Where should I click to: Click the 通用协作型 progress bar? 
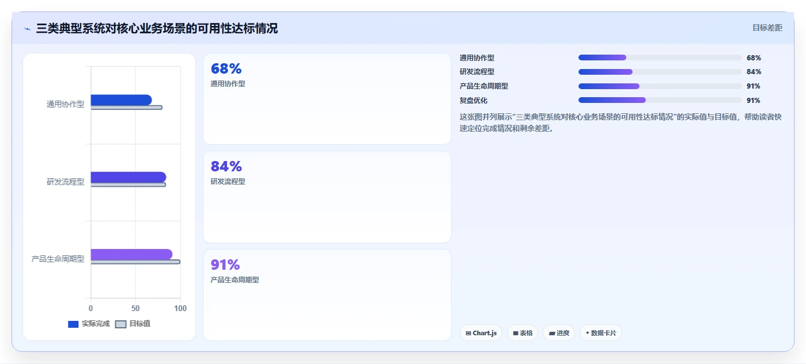pyautogui.click(x=660, y=58)
